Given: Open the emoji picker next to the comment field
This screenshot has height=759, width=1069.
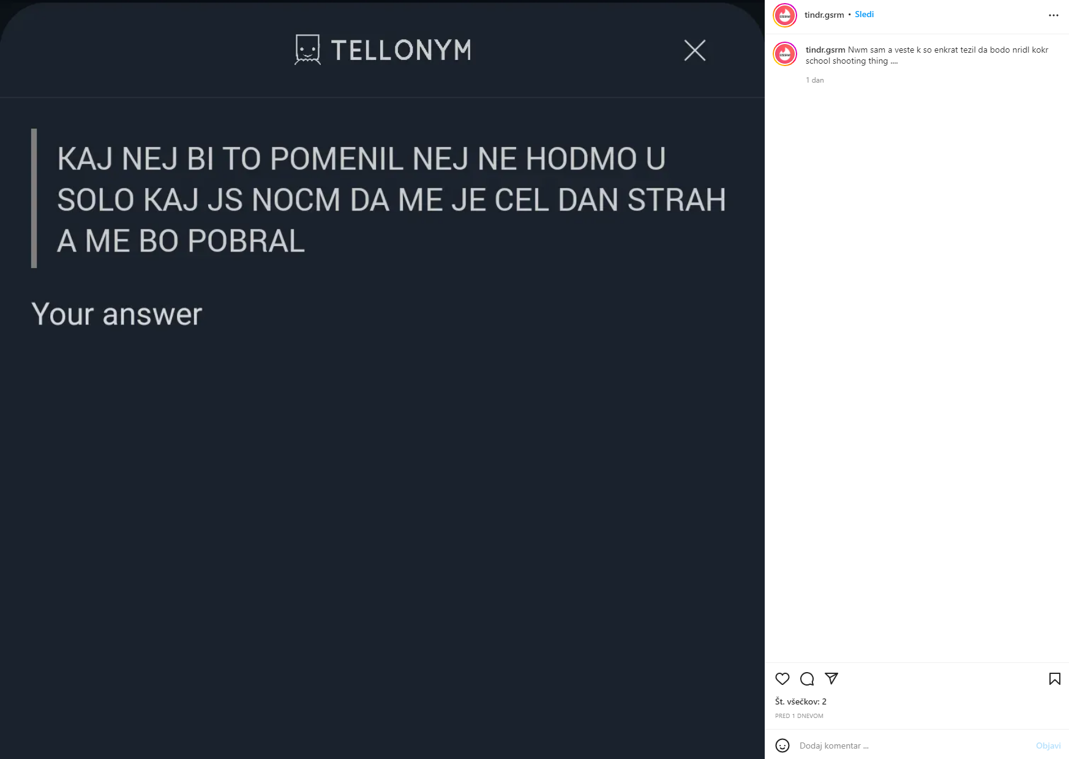Looking at the screenshot, I should (x=783, y=746).
